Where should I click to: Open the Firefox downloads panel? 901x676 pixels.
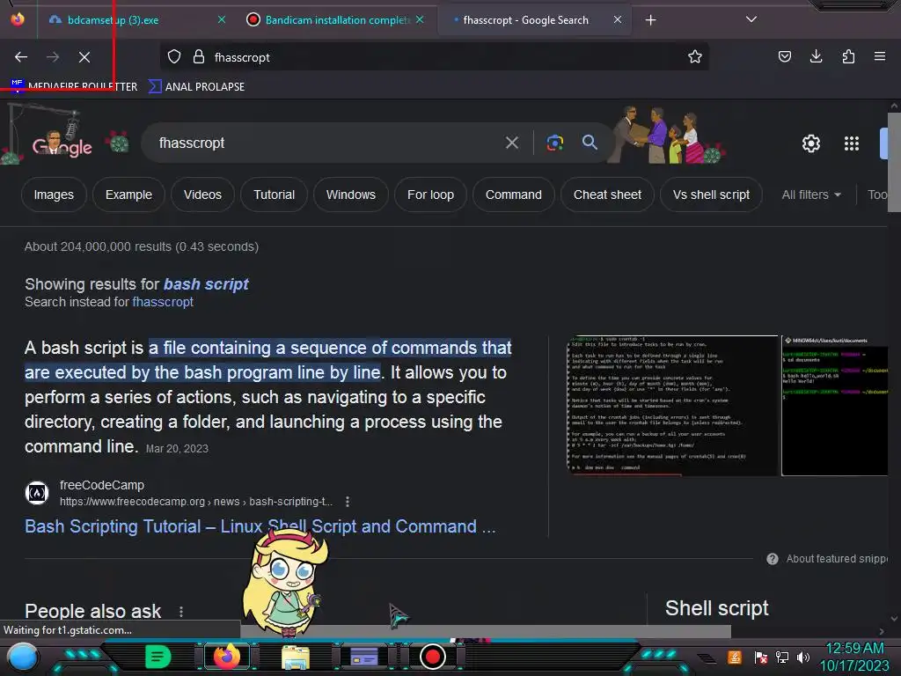point(816,56)
